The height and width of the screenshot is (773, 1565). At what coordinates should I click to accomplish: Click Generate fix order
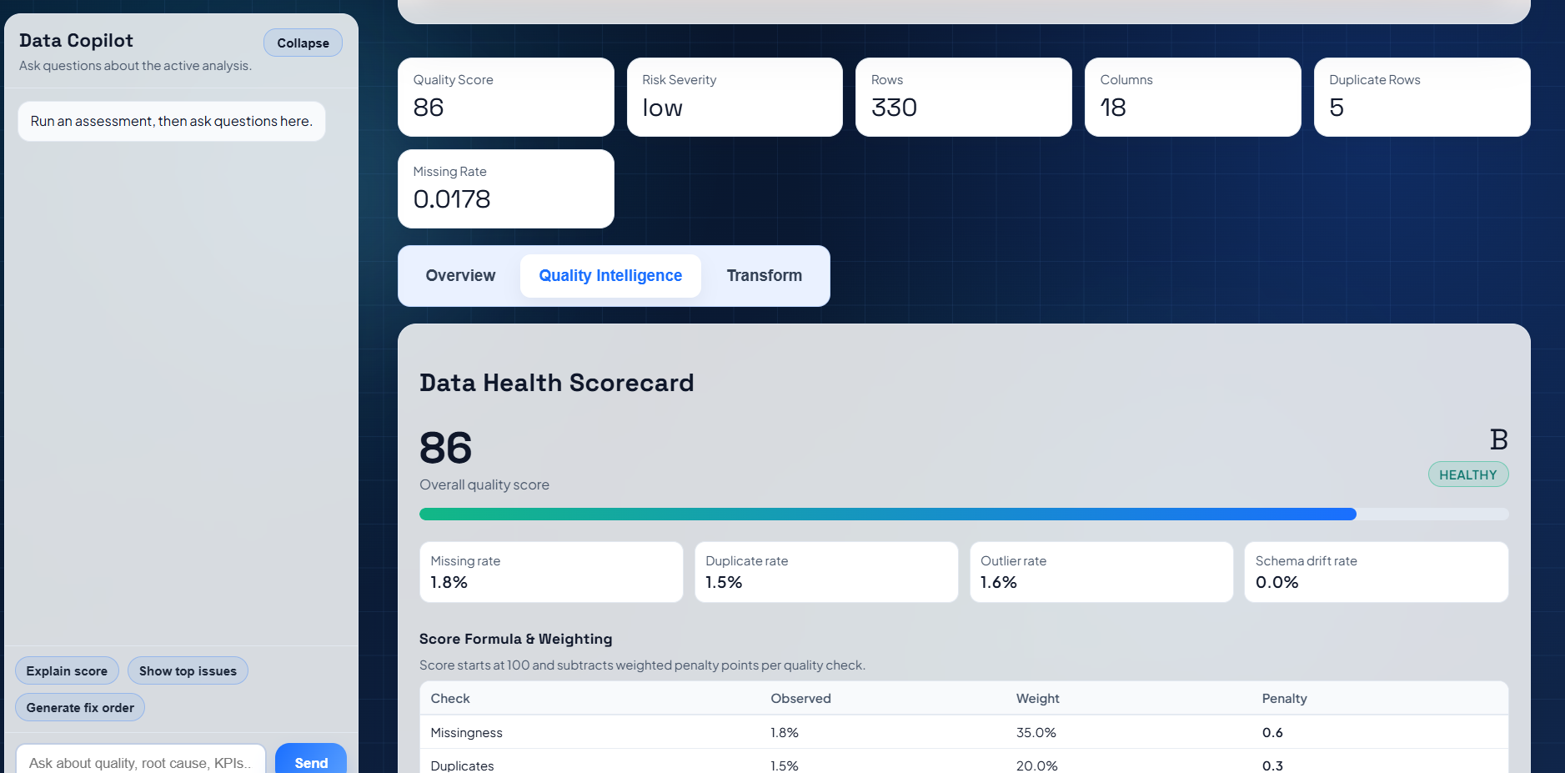pos(79,707)
